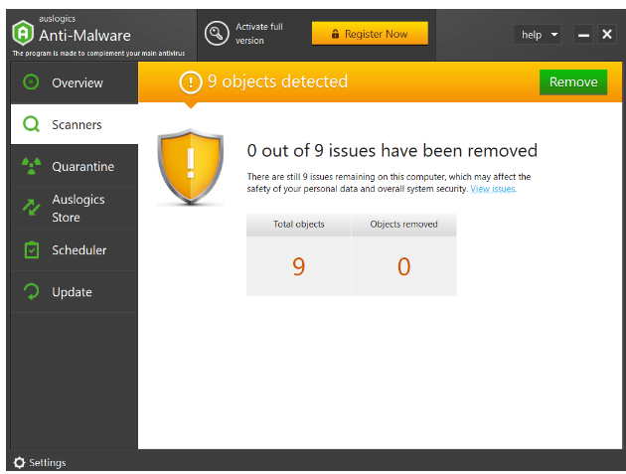Expand the help dropdown arrow
Viewport: 626px width, 474px height.
[554, 35]
